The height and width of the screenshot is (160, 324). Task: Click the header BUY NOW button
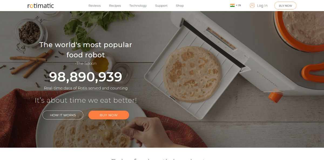[x=285, y=6]
